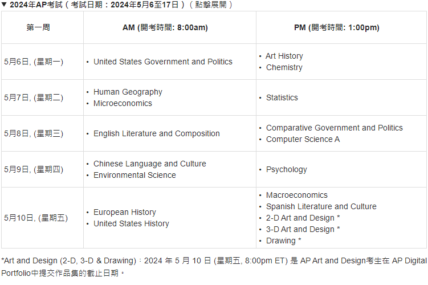Select Computer Science A entry
The height and width of the screenshot is (285, 428).
(x=303, y=140)
